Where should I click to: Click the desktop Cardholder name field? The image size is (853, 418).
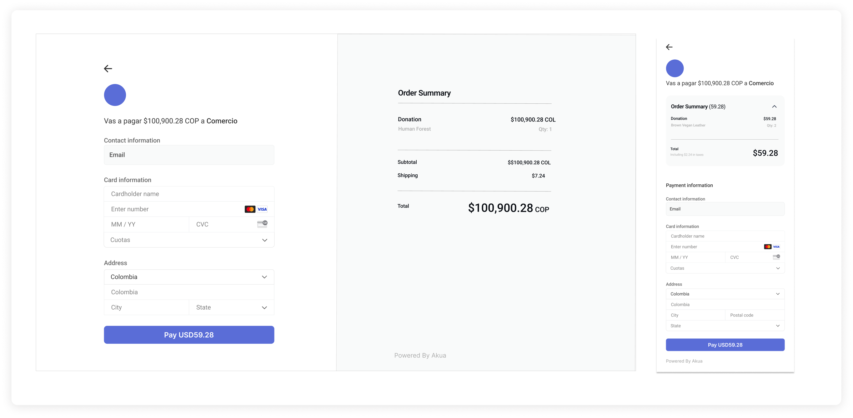click(189, 194)
